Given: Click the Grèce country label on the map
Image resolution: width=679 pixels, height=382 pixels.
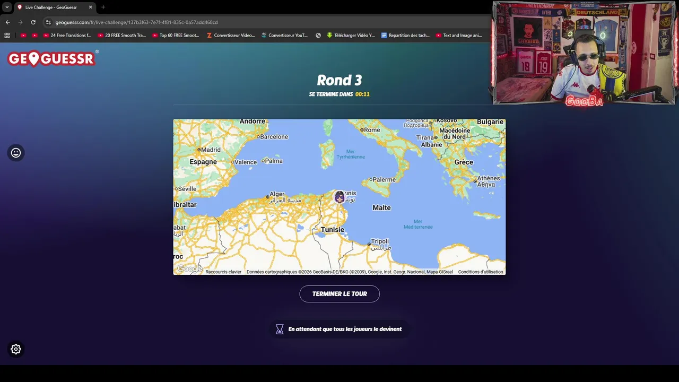Looking at the screenshot, I should 464,162.
